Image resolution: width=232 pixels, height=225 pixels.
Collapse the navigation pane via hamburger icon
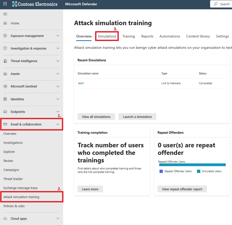pos(5,14)
